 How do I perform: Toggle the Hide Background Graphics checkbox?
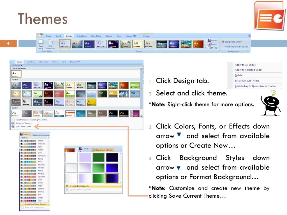coord(223,47)
